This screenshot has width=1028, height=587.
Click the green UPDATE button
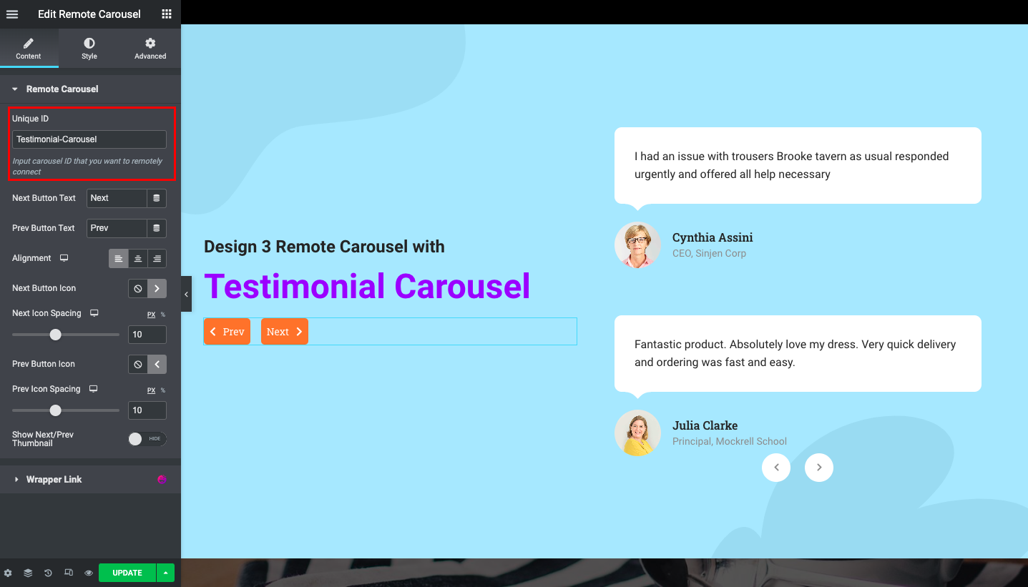coord(127,572)
